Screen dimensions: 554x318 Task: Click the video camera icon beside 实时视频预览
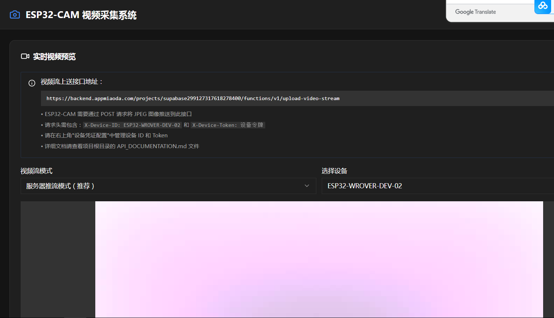click(x=25, y=56)
